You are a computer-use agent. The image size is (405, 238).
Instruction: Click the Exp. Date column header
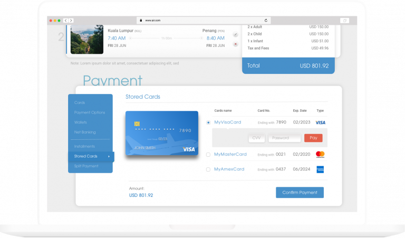coord(300,111)
